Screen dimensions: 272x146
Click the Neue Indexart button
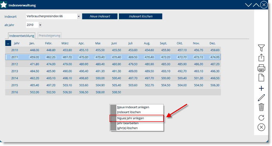(100, 16)
